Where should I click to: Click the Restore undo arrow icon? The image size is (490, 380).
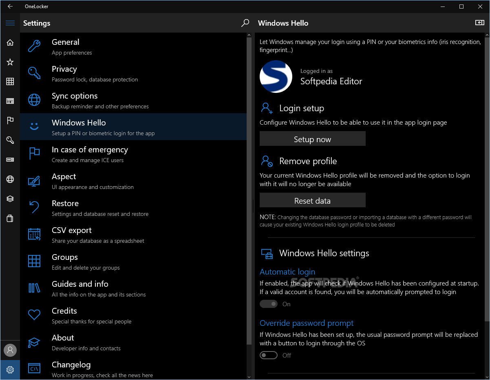tap(34, 207)
